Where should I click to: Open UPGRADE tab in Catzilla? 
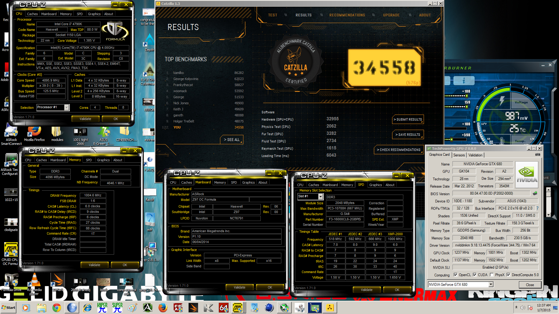391,15
